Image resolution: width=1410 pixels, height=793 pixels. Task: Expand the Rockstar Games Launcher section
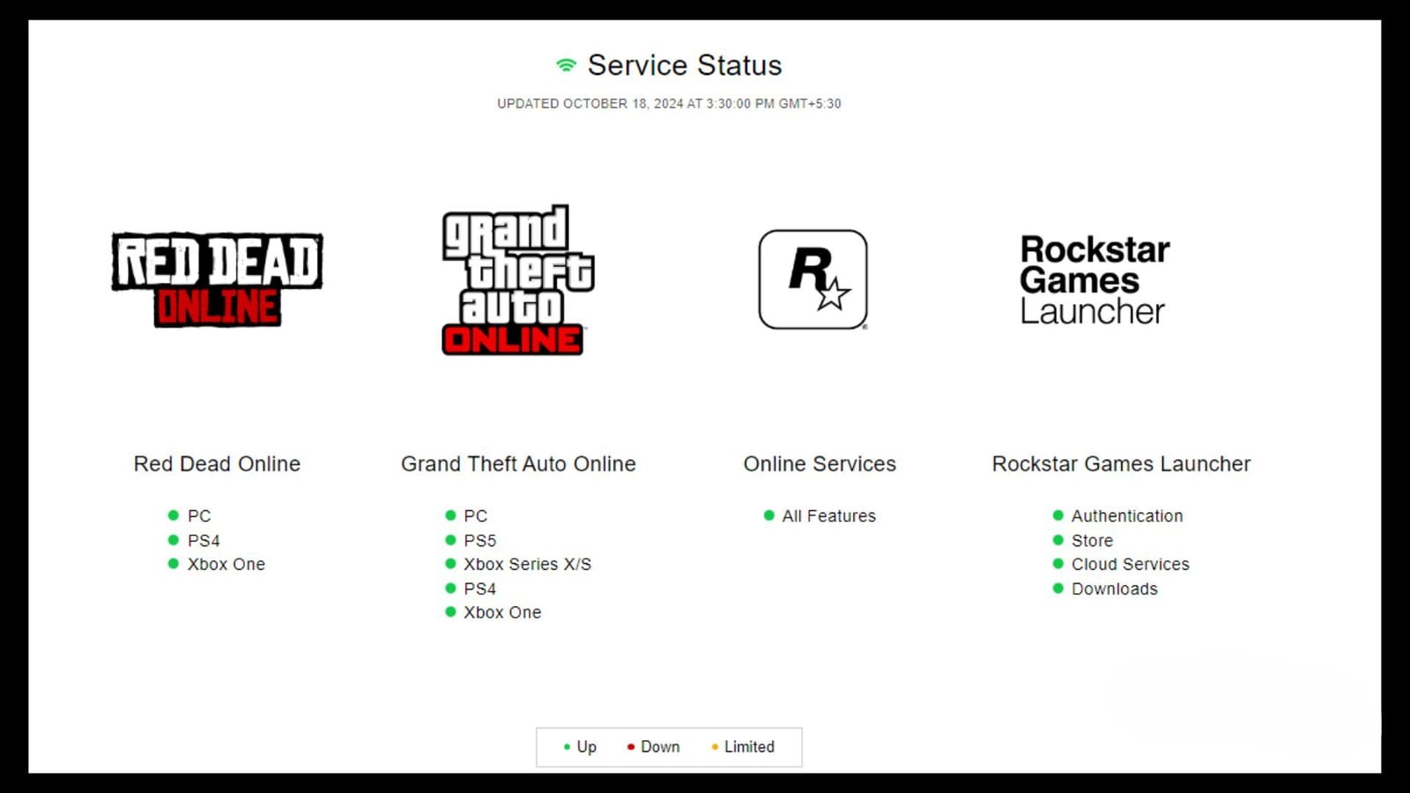coord(1121,463)
